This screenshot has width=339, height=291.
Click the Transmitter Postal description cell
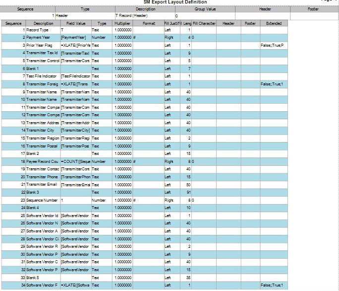pos(42,145)
